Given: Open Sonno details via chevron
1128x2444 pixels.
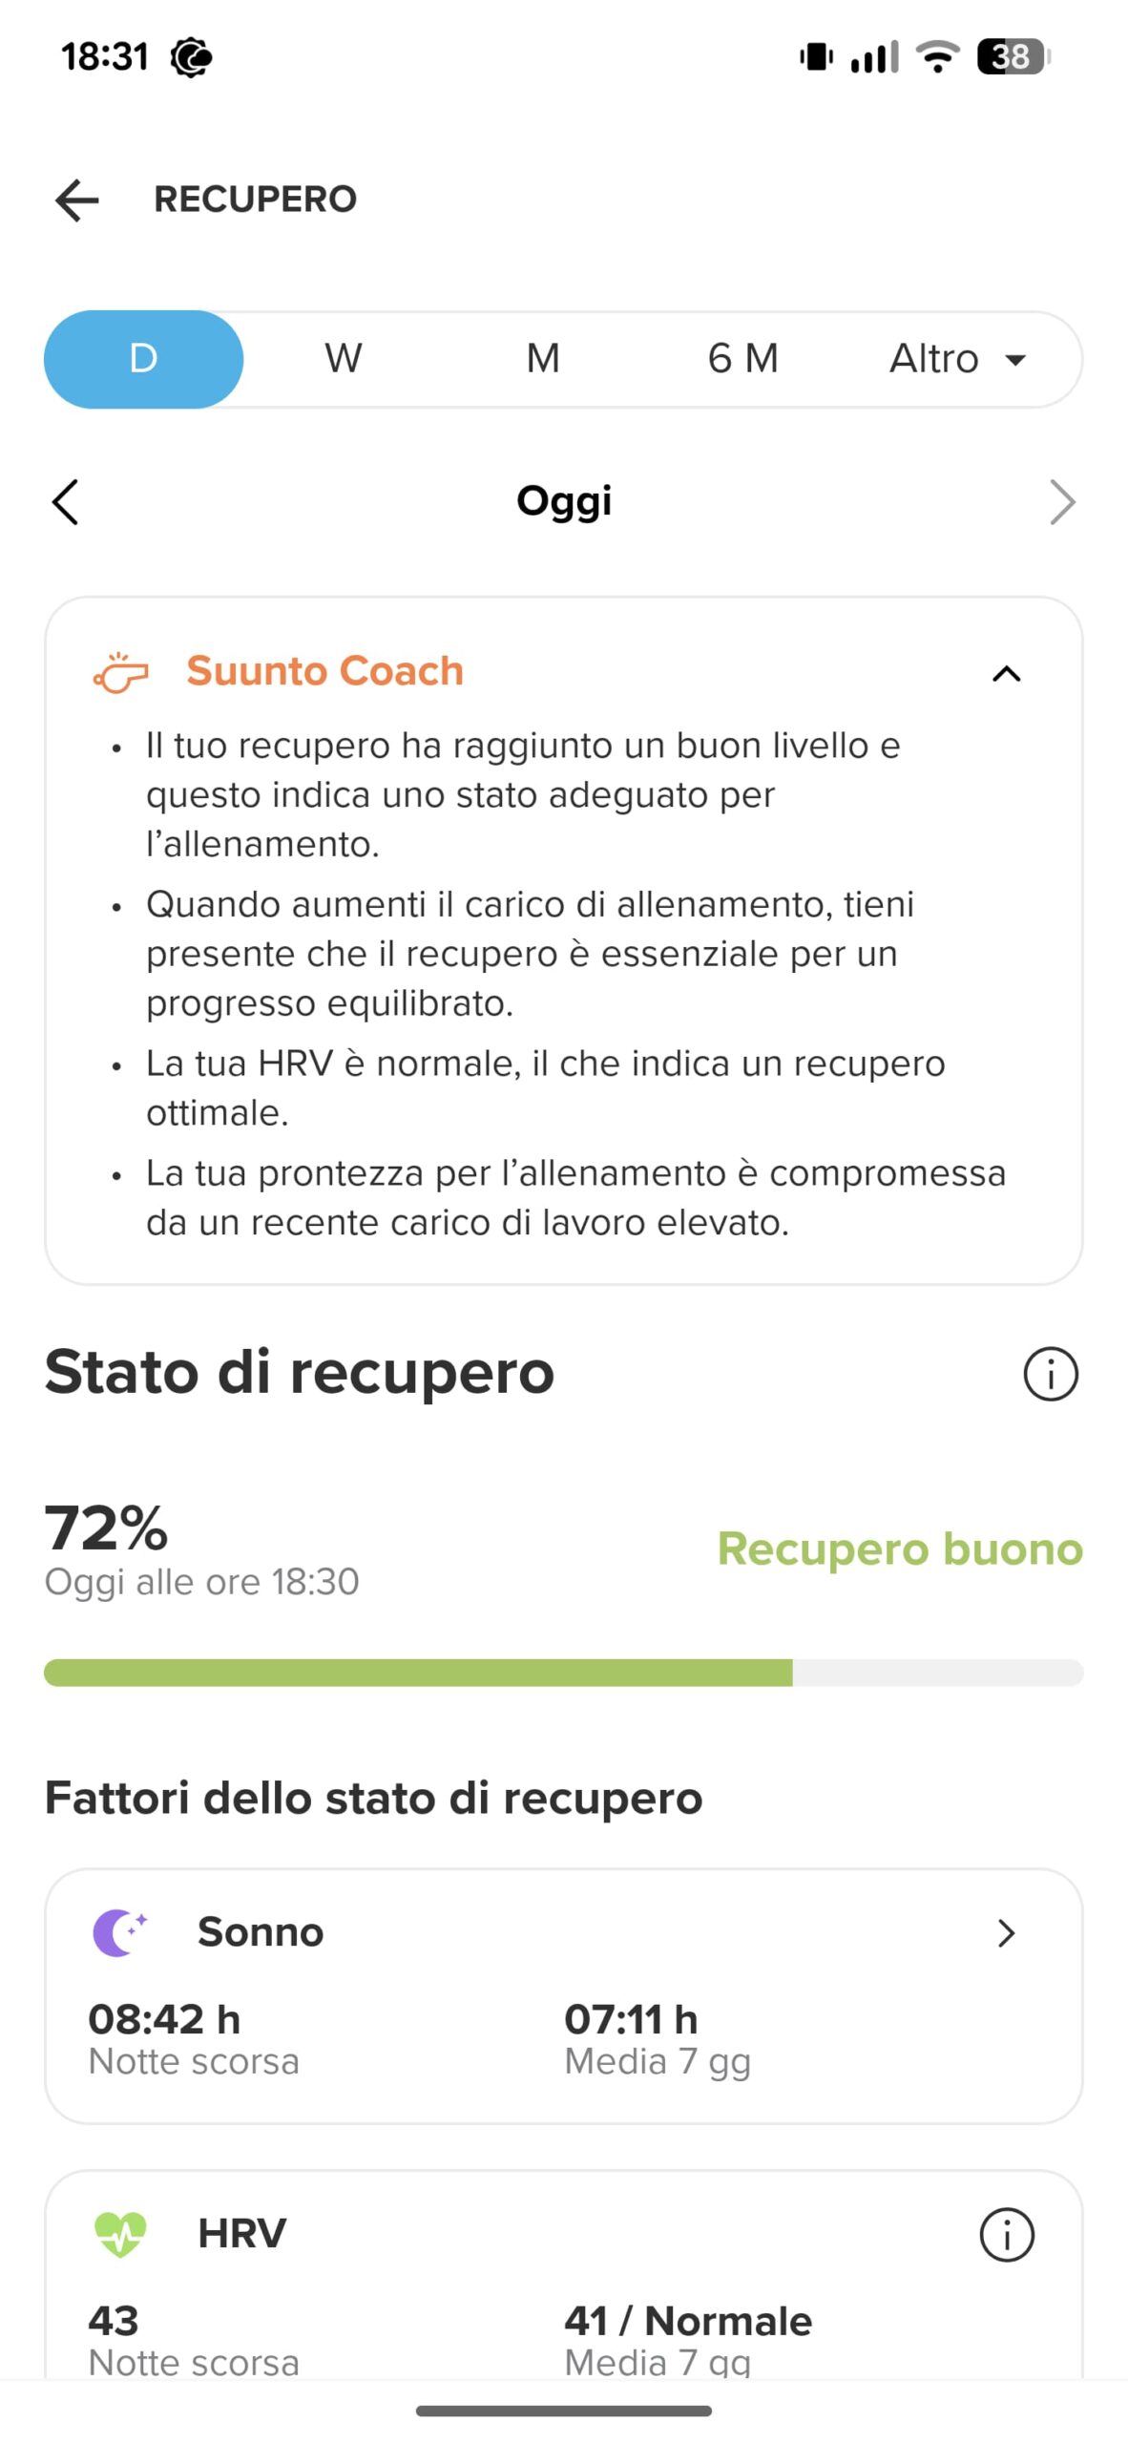Looking at the screenshot, I should click(1006, 1932).
